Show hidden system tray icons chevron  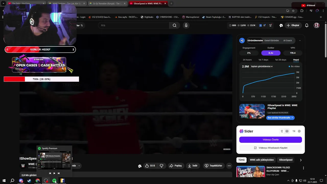pyautogui.click(x=288, y=181)
